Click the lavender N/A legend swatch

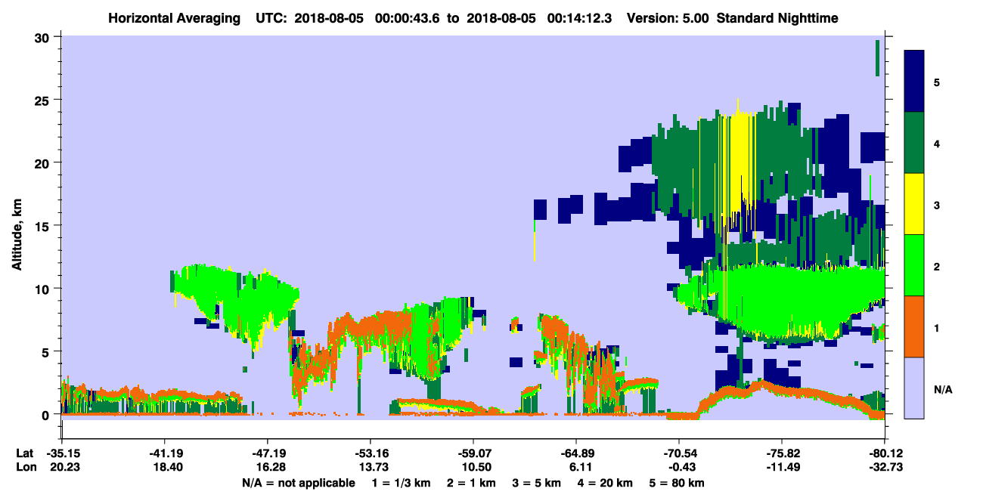tap(914, 388)
